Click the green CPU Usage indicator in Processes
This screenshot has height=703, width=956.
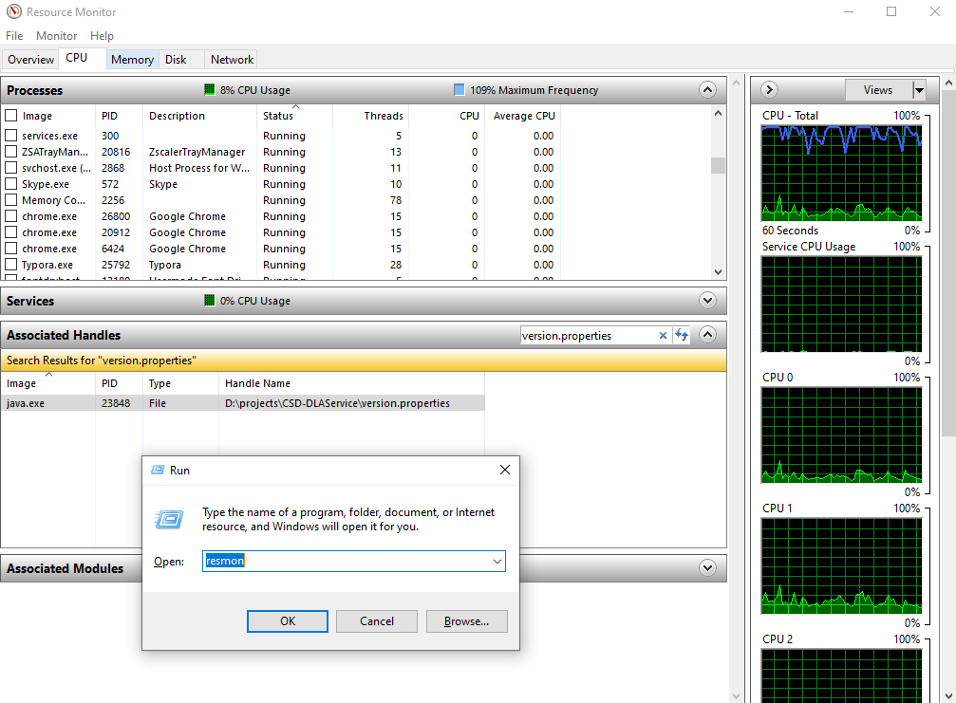[x=209, y=89]
